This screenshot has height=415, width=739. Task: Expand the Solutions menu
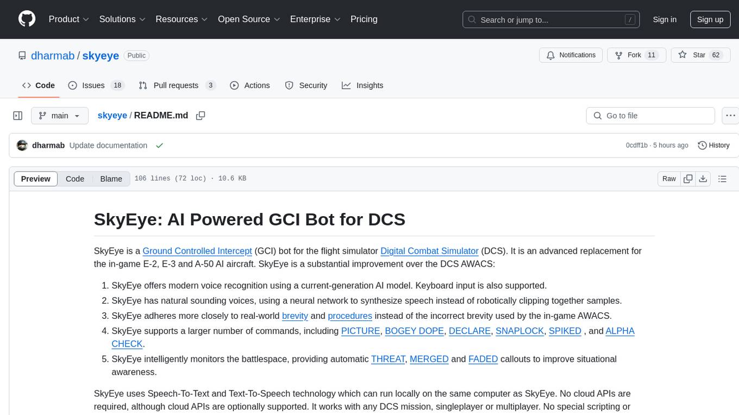pos(122,19)
